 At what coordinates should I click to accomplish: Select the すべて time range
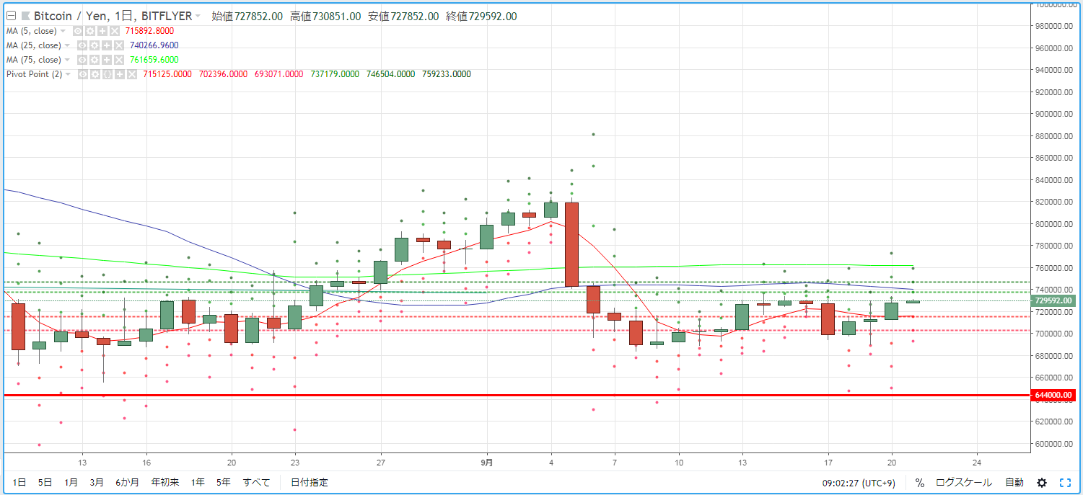(x=256, y=483)
